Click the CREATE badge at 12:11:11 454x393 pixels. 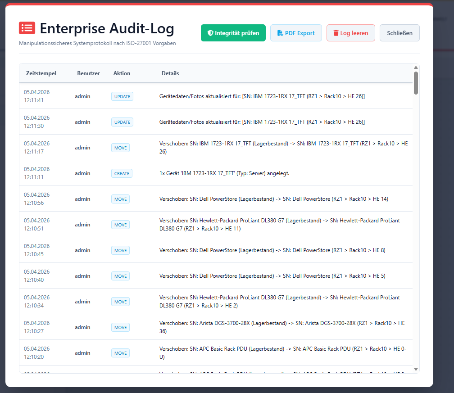point(122,173)
